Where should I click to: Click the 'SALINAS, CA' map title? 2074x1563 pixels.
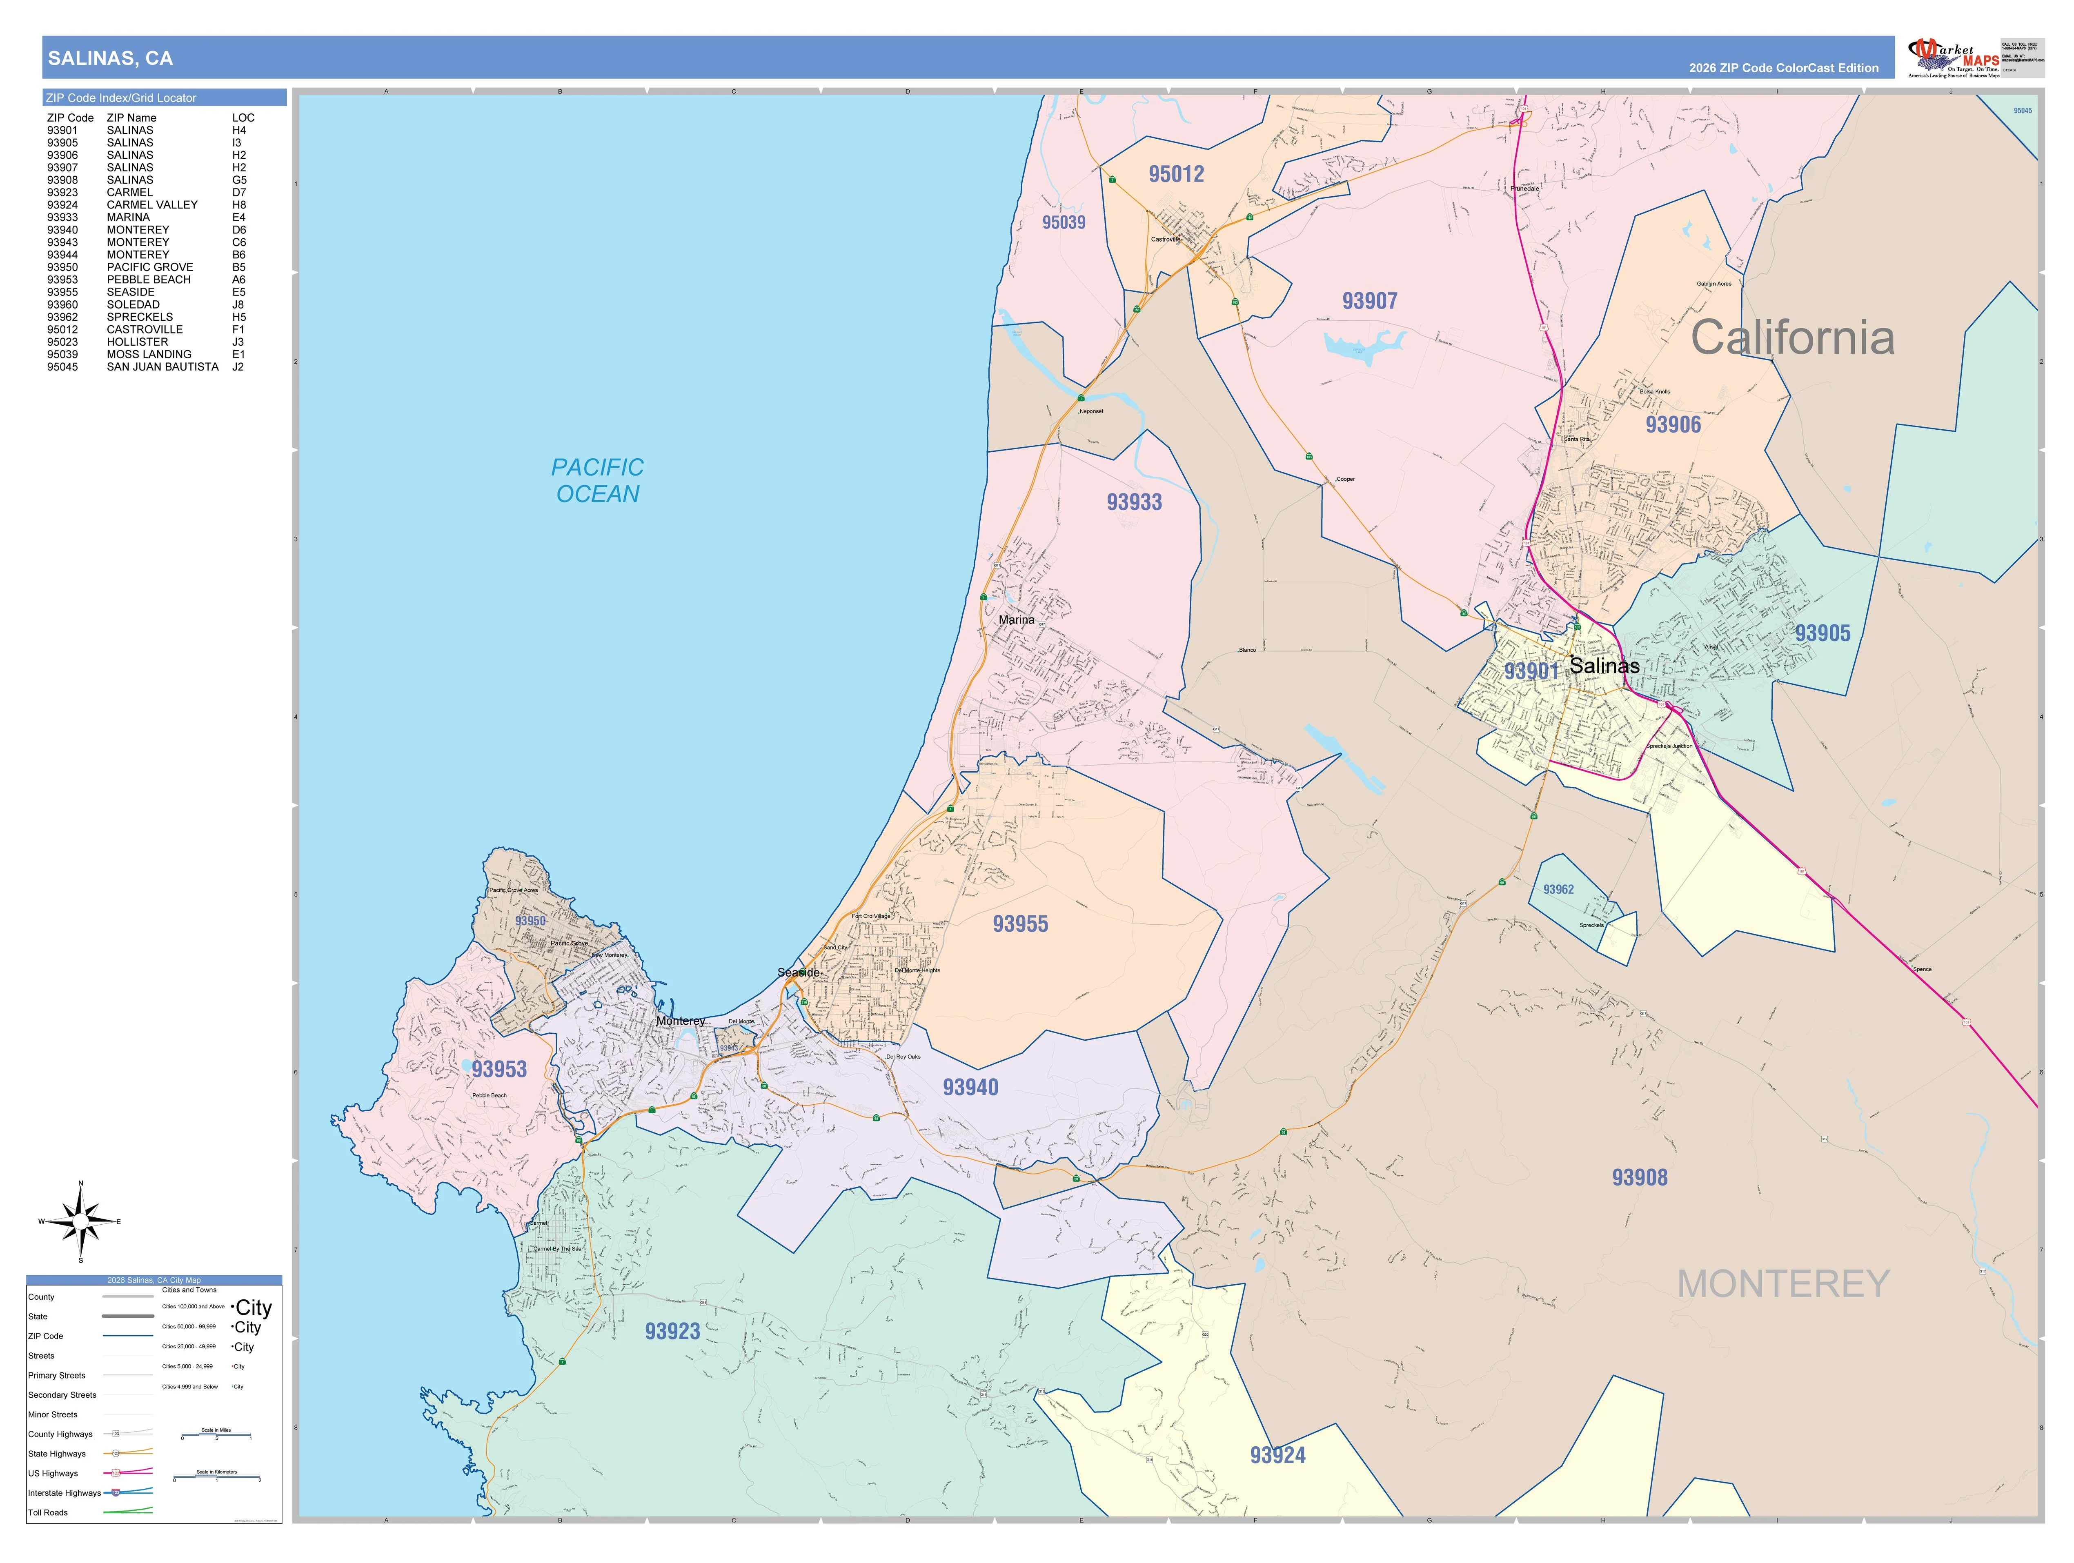click(111, 58)
